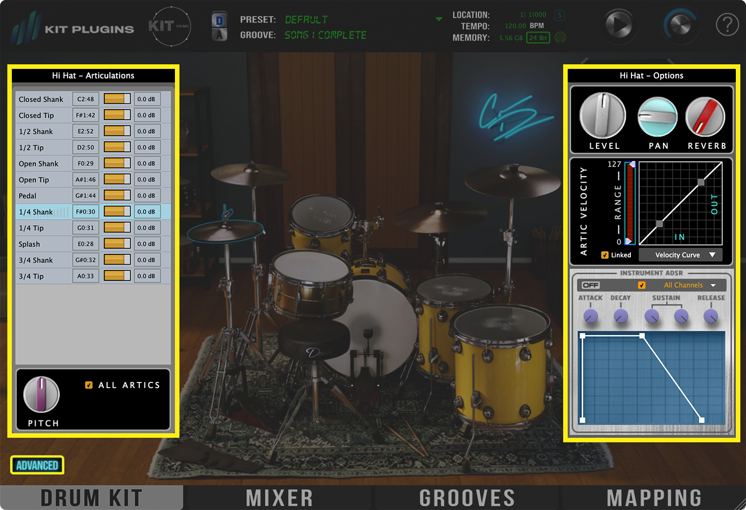Image resolution: width=746 pixels, height=510 pixels.
Task: Click the Advanced button
Action: click(37, 465)
